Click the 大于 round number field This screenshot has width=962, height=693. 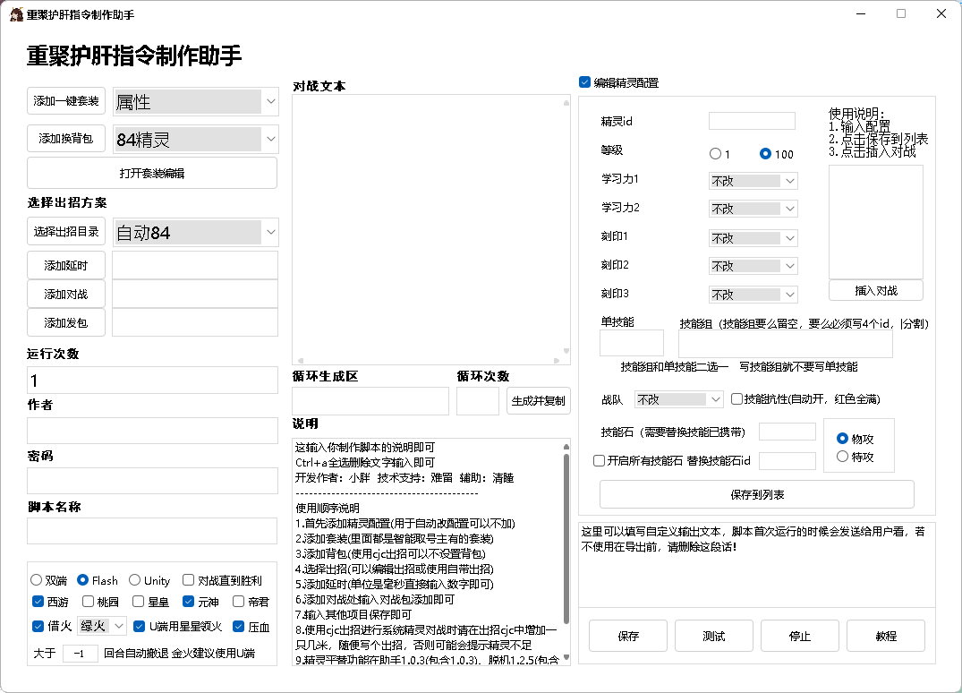[81, 653]
